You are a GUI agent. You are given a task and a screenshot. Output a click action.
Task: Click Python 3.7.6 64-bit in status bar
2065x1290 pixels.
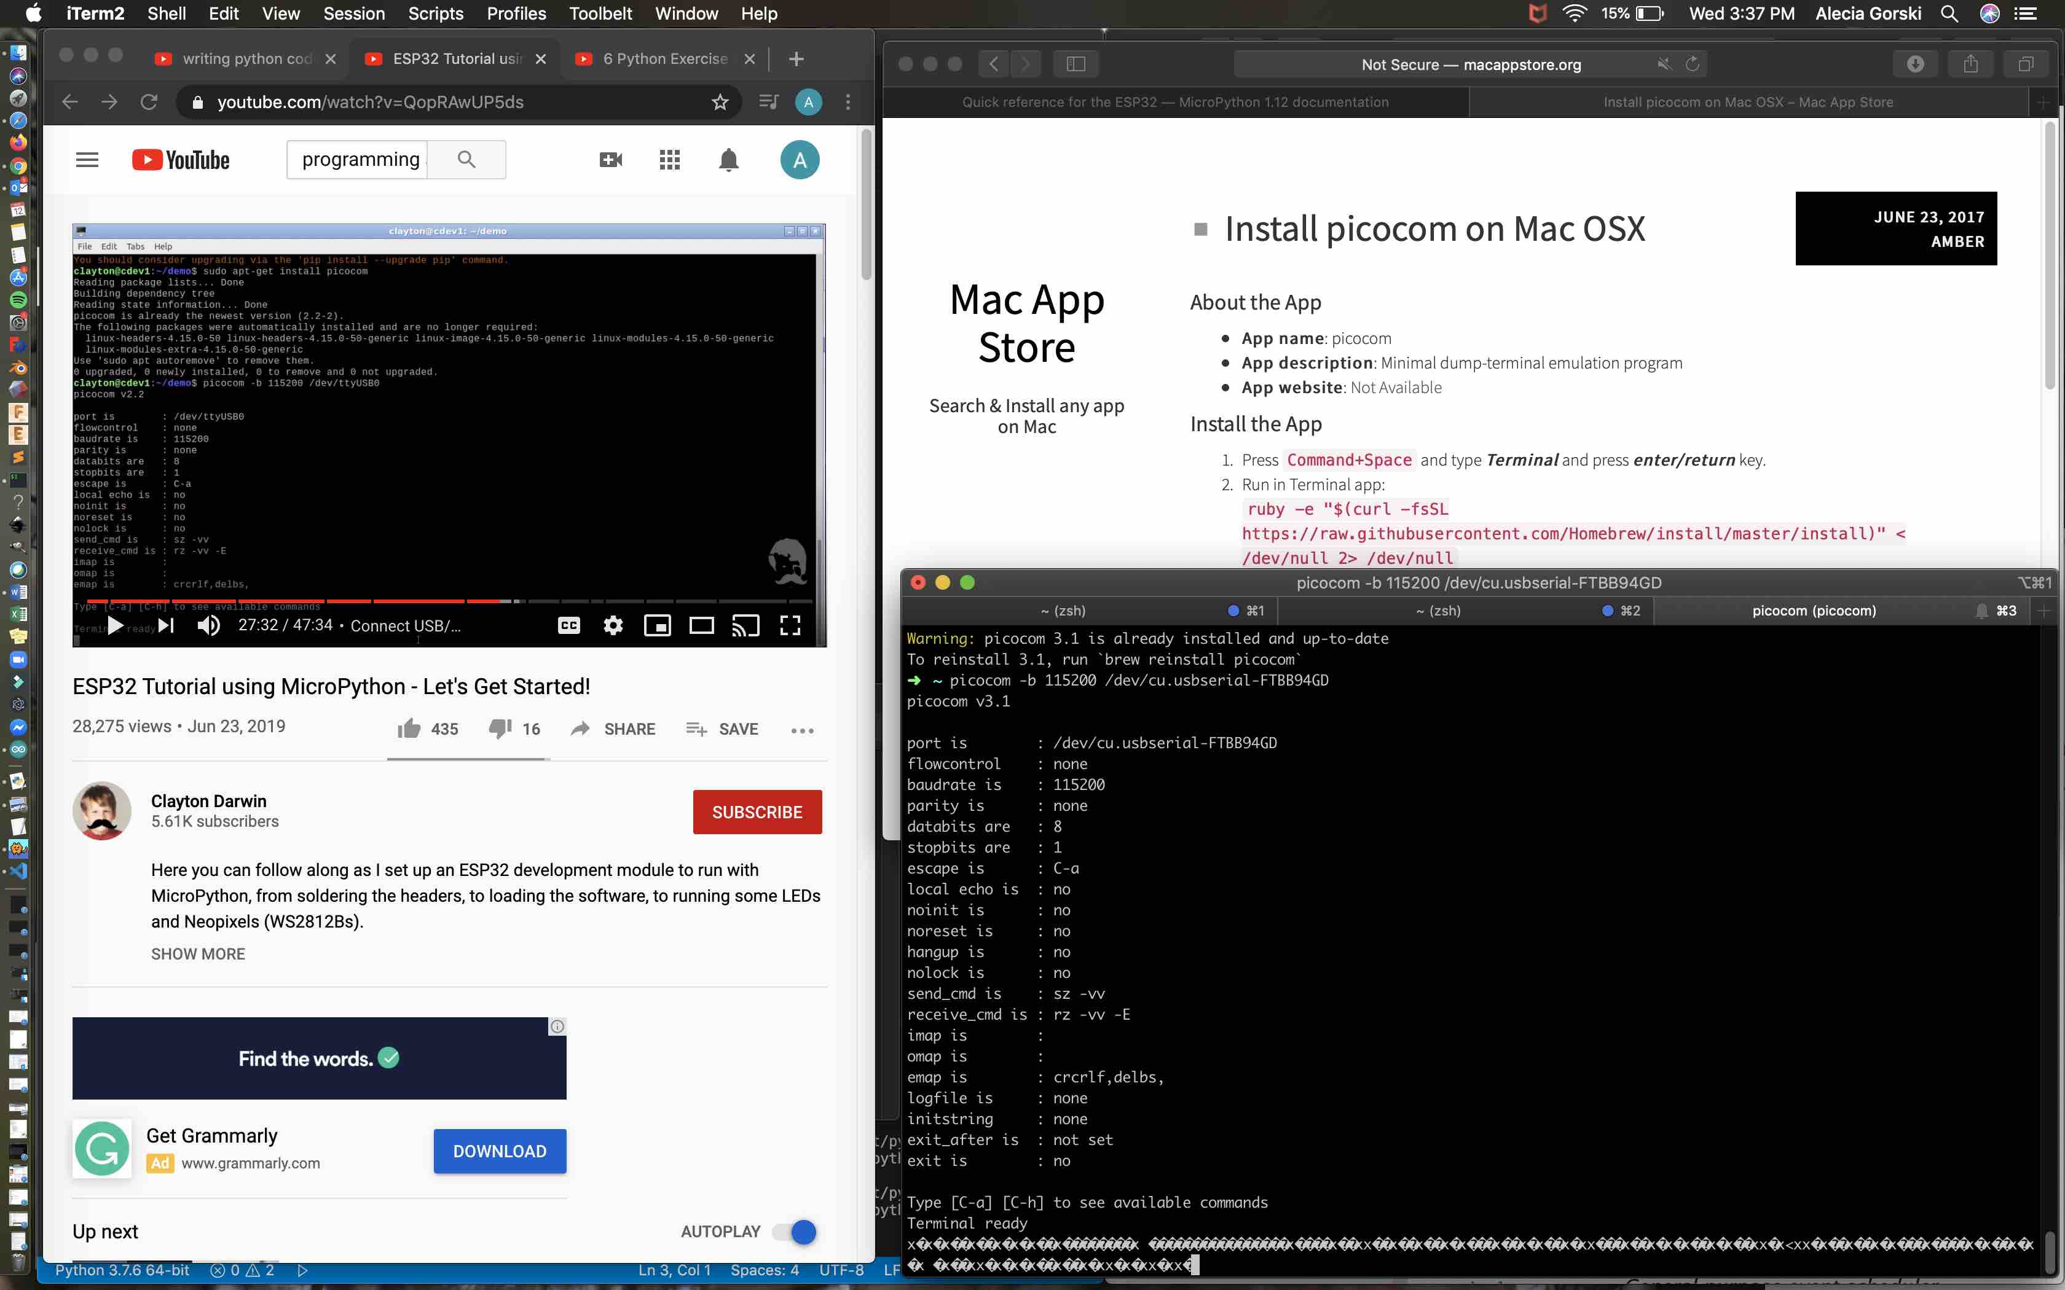(122, 1270)
